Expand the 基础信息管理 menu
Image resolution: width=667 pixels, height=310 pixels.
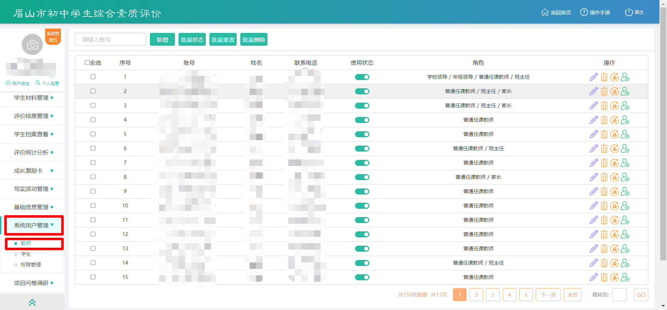(x=32, y=207)
